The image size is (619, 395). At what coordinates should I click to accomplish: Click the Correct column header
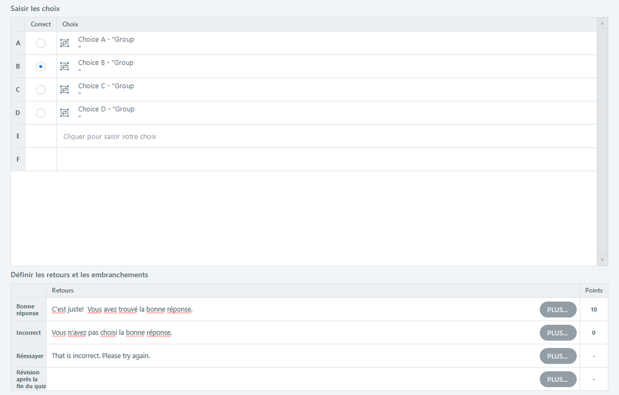click(x=41, y=24)
